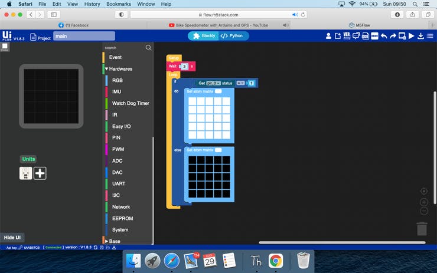This screenshot has height=273, width=437.
Task: Click the redo arrow icon
Action: point(393,36)
